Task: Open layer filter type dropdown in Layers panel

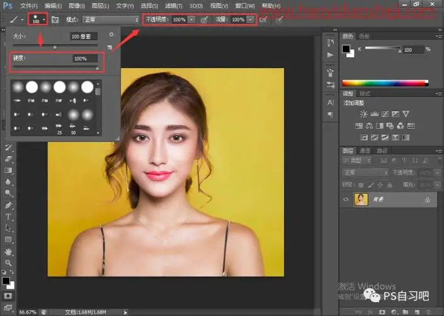Action: pyautogui.click(x=357, y=160)
